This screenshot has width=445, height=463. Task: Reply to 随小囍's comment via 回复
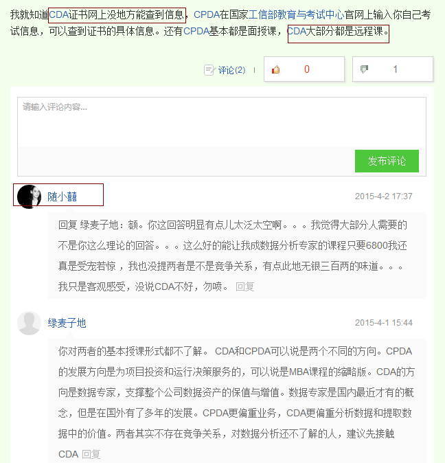point(245,286)
